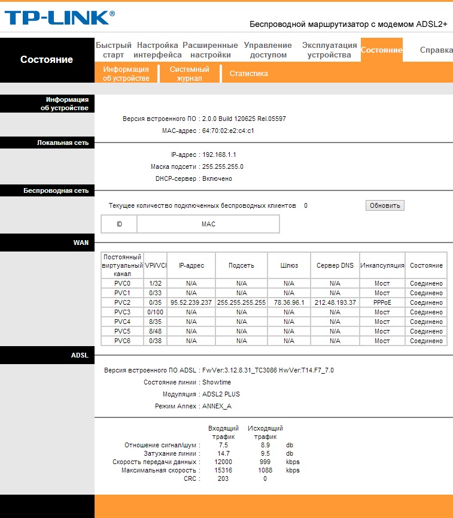Click the upstream data rate 999

[265, 462]
